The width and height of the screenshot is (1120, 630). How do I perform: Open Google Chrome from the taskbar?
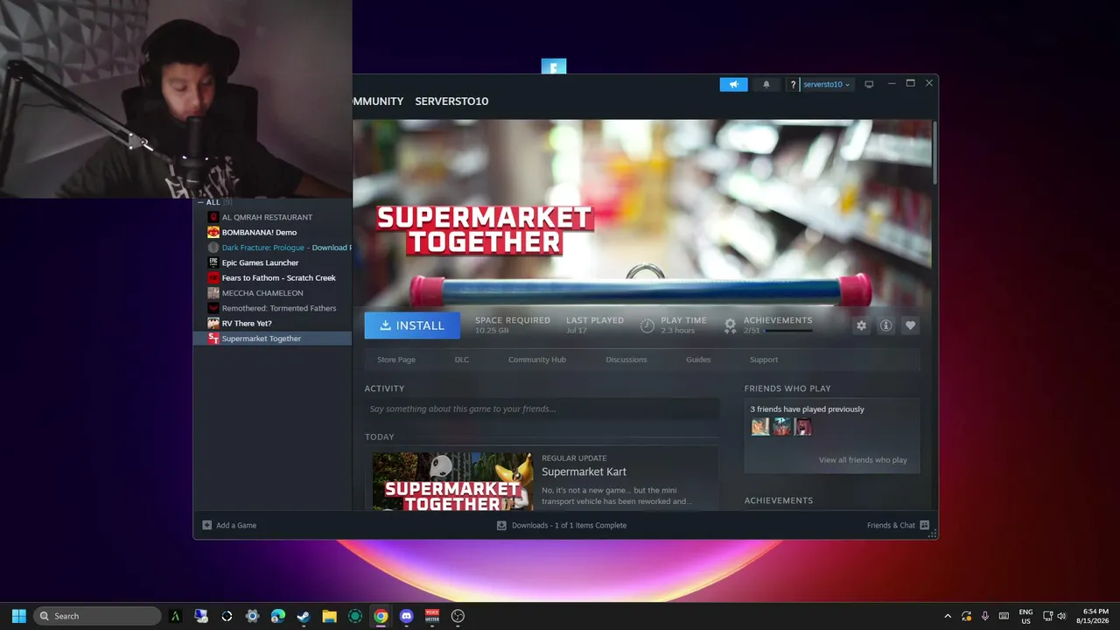[x=381, y=616]
